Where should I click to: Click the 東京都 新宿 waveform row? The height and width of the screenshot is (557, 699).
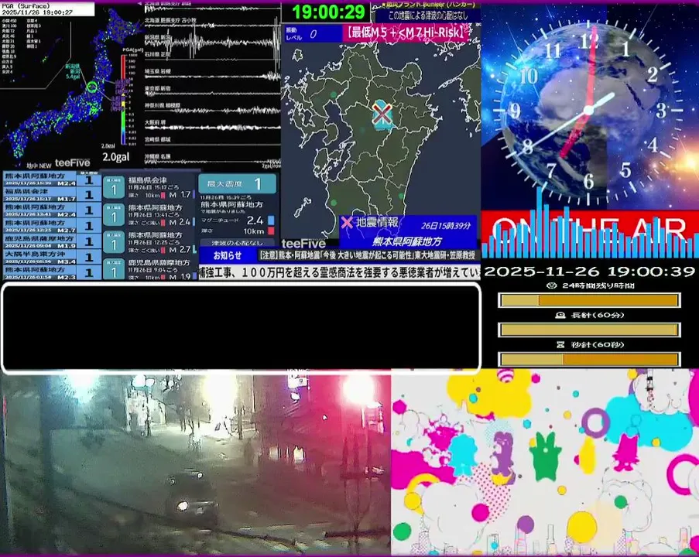point(213,91)
